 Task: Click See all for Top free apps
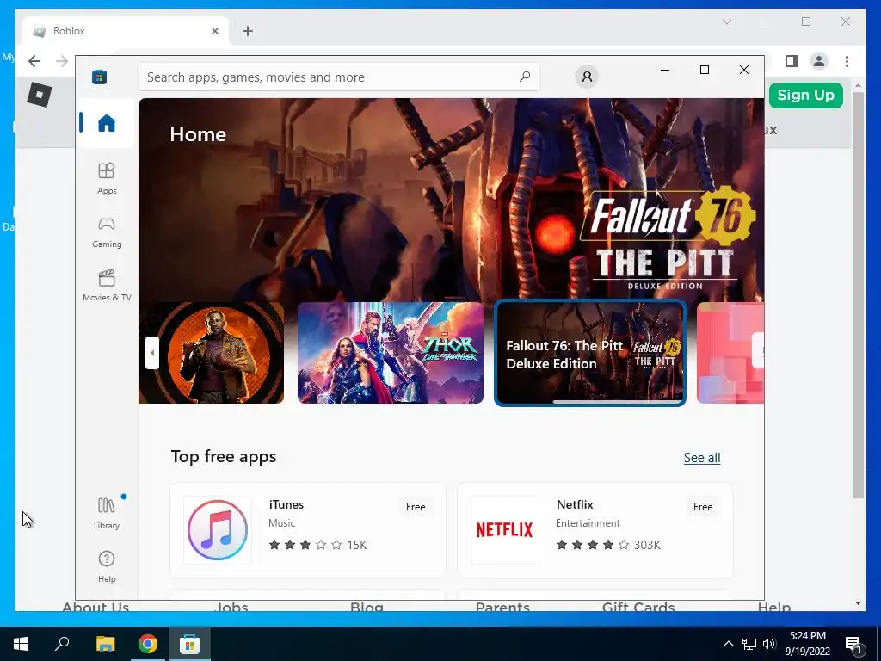coord(702,458)
